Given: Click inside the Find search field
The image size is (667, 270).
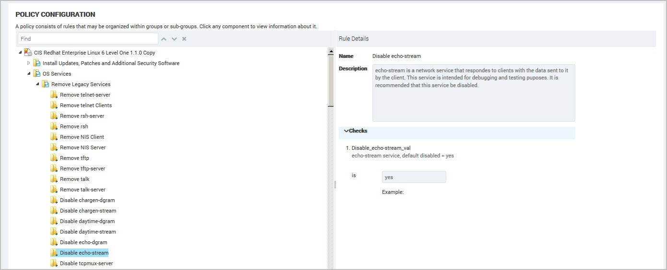Looking at the screenshot, I should click(88, 39).
